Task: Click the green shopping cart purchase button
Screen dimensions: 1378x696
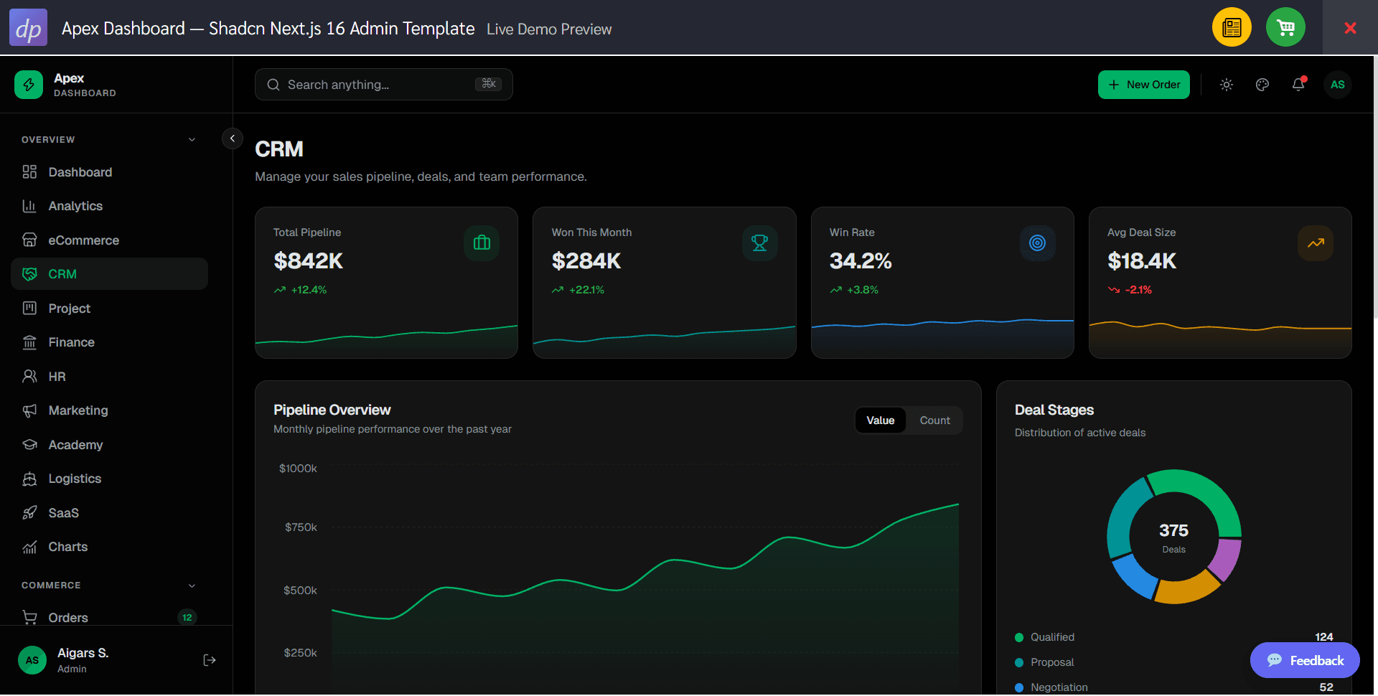Action: pos(1285,27)
